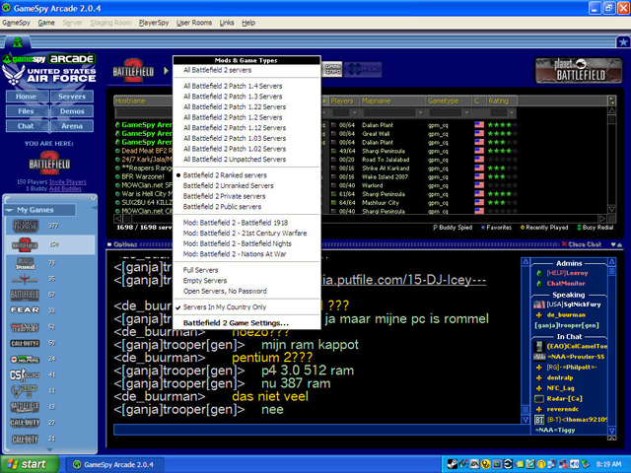Click the plus icon beside NFC_Lag
Image resolution: width=631 pixels, height=473 pixels.
[x=539, y=388]
